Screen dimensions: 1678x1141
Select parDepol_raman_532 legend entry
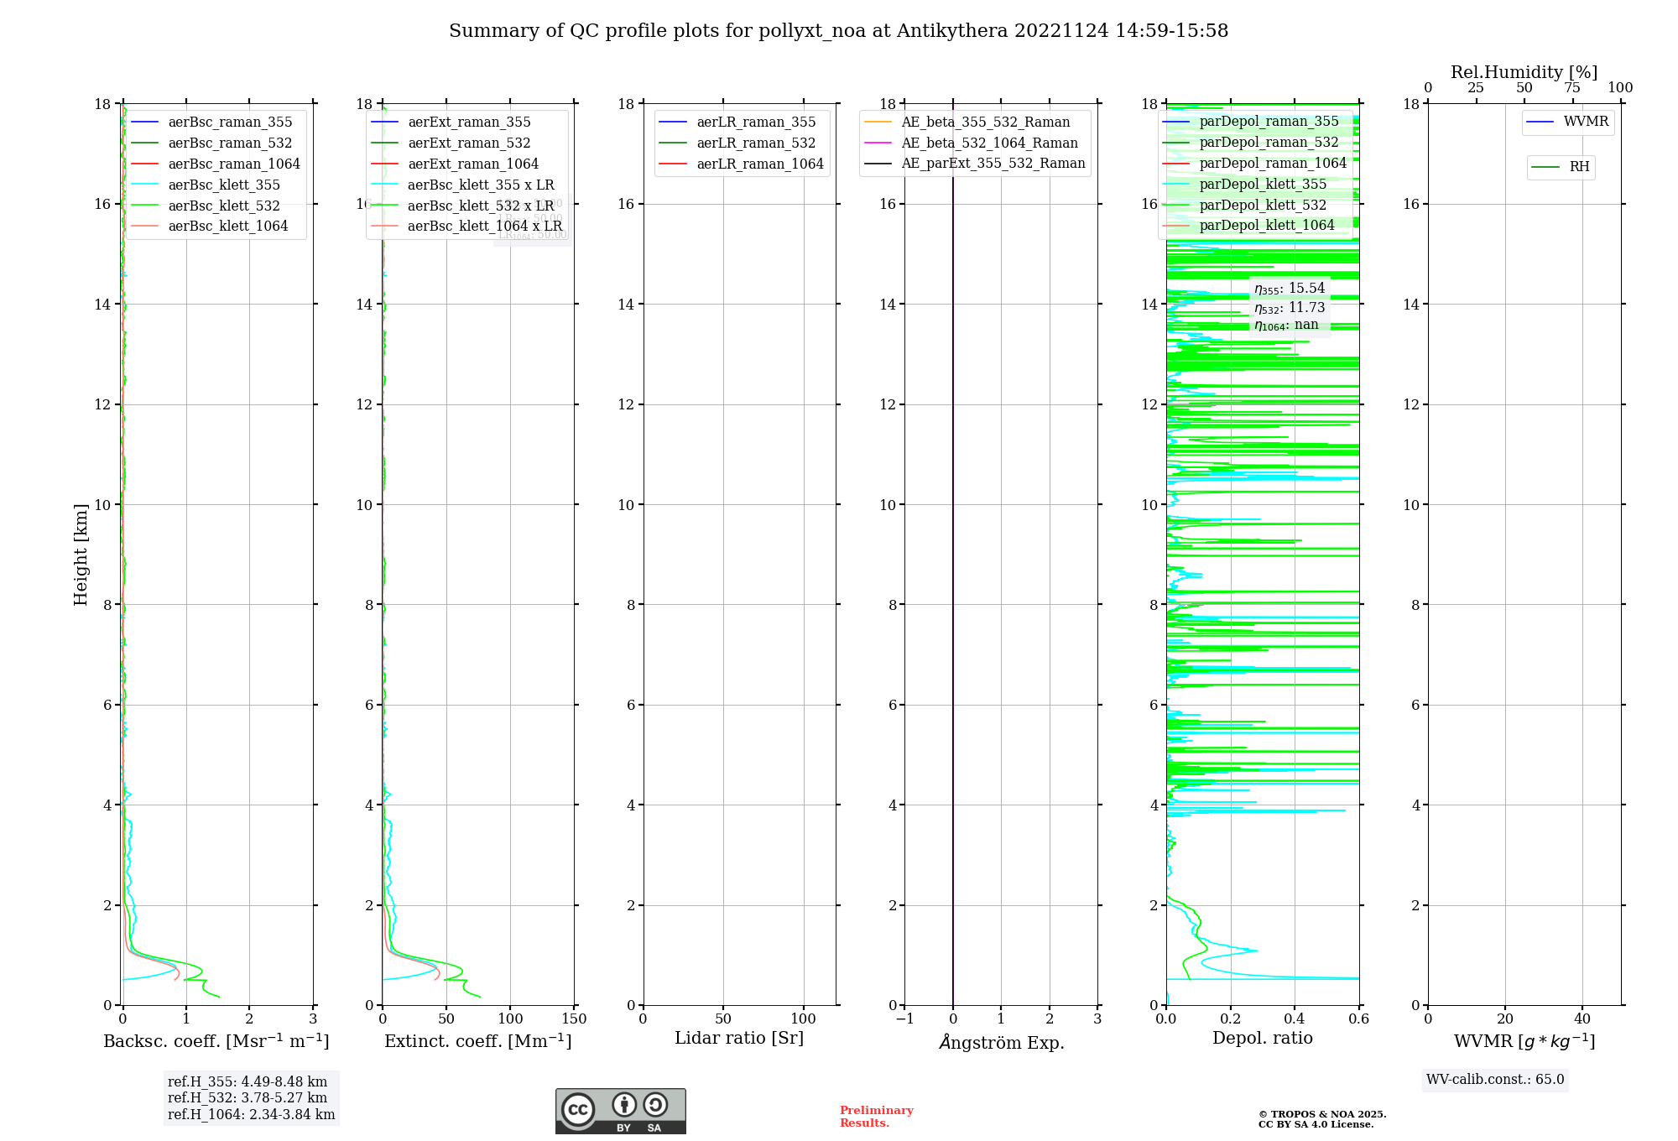coord(1251,143)
